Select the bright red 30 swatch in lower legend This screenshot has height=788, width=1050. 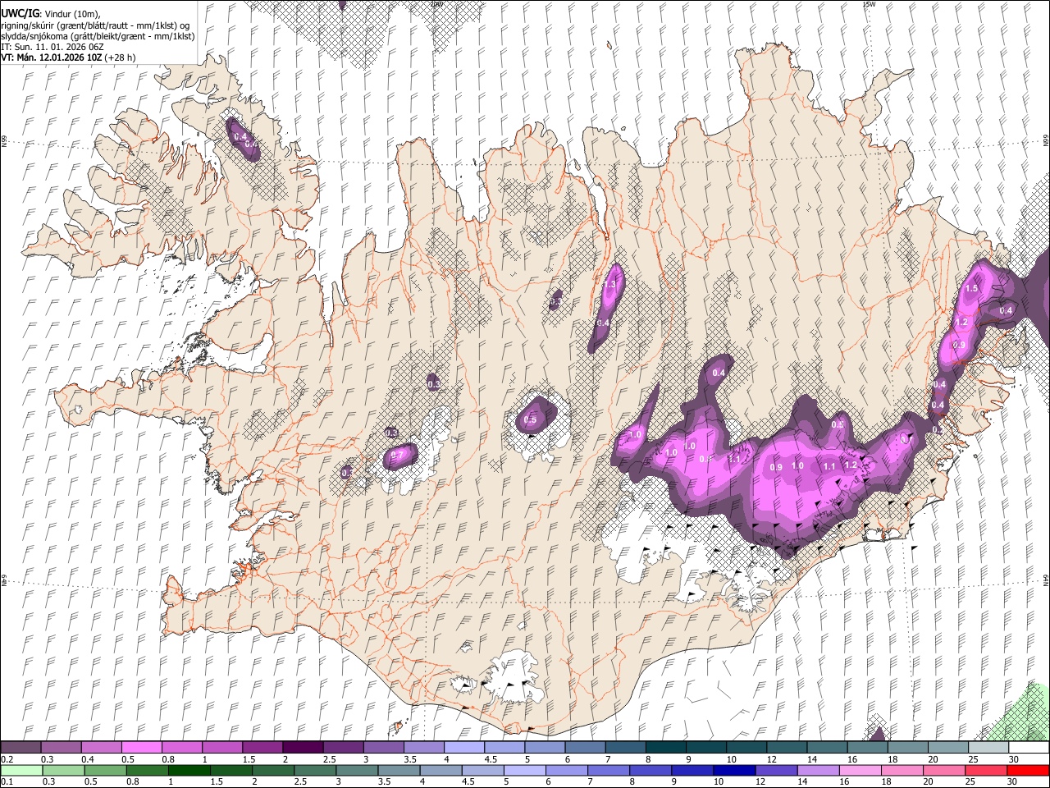pyautogui.click(x=1028, y=771)
